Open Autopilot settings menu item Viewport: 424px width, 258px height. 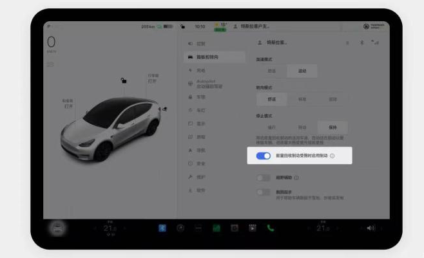(211, 84)
